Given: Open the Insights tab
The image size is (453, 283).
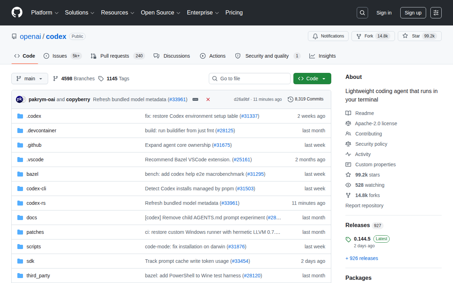Looking at the screenshot, I should tap(322, 56).
